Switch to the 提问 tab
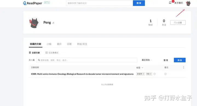This screenshot has height=106, width=197. point(59,44)
